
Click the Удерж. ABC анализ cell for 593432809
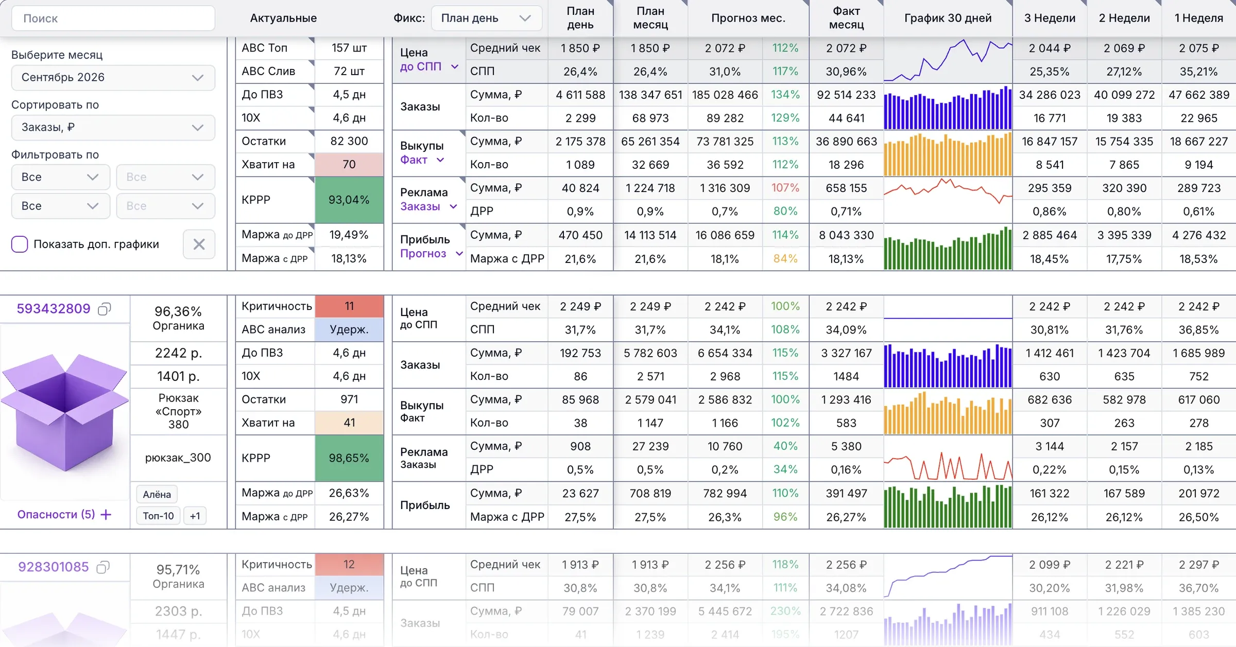coord(349,329)
